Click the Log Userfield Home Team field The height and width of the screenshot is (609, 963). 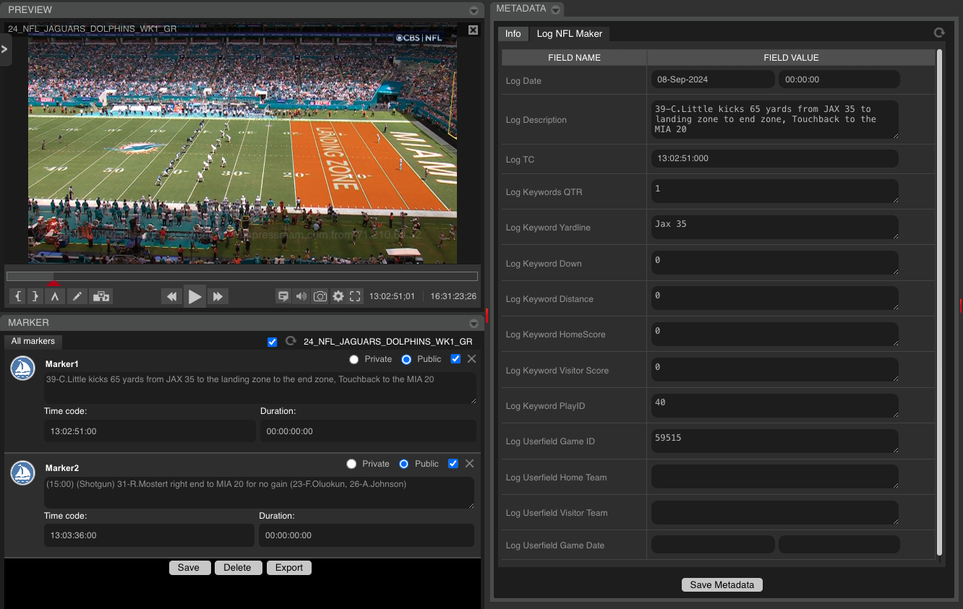click(775, 477)
